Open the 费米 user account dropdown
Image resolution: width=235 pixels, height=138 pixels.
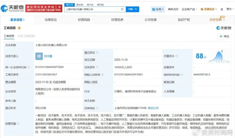(x=230, y=9)
